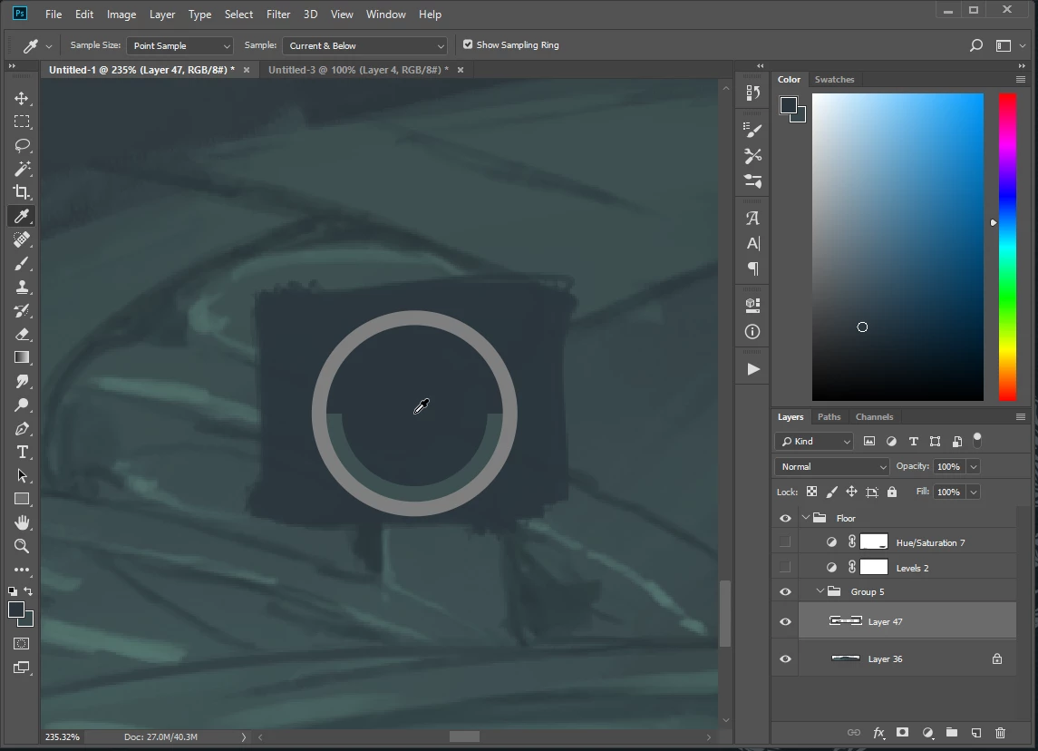Open the Filter menu
Screen dimensions: 1038x751
278,14
